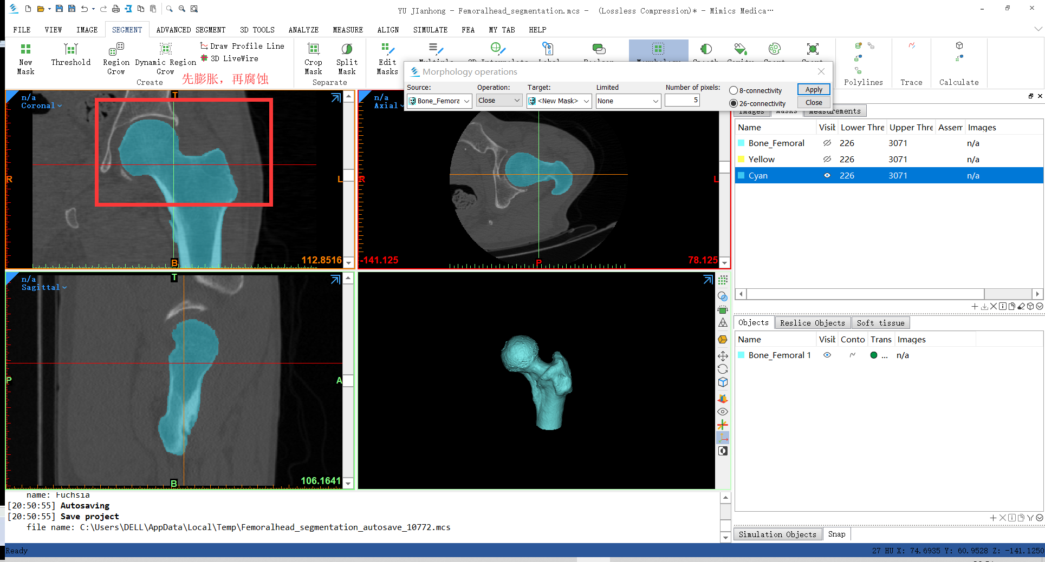The width and height of the screenshot is (1045, 562).
Task: Switch to the Soft tissue tab
Action: (880, 323)
